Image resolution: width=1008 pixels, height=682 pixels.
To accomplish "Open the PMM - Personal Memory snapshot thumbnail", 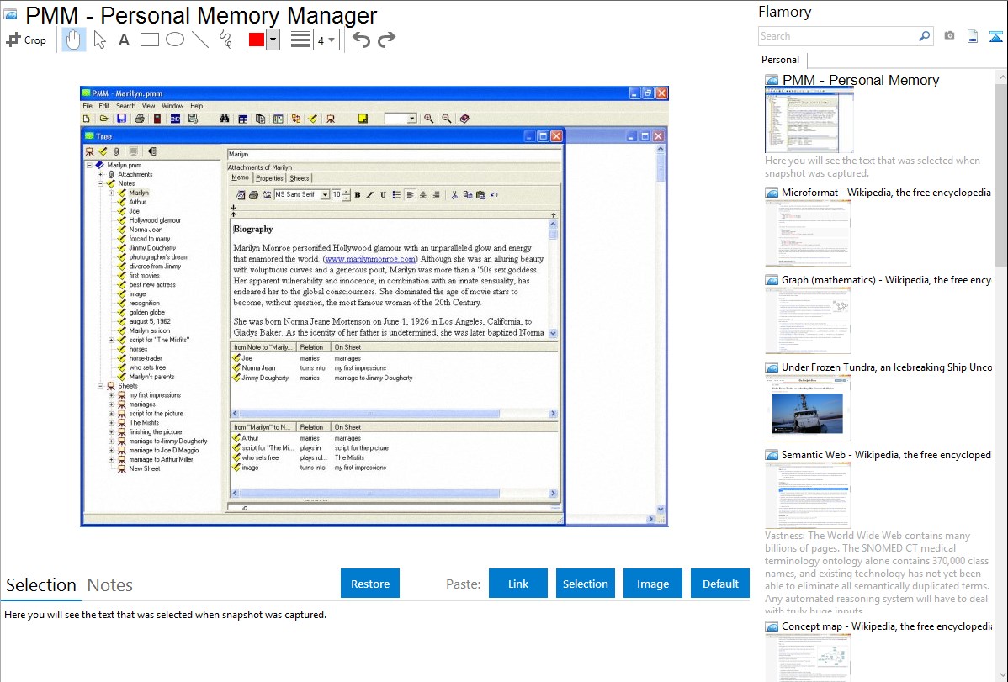I will click(x=809, y=121).
